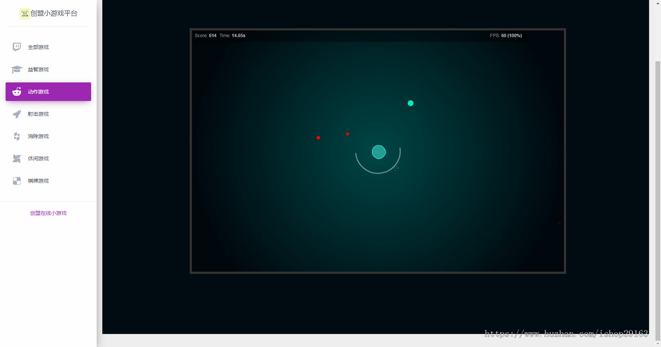Click the robot face icon on 动作游戏

(17, 92)
